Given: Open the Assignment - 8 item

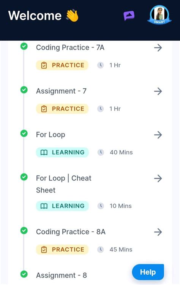Looking at the screenshot, I should click(x=62, y=275).
